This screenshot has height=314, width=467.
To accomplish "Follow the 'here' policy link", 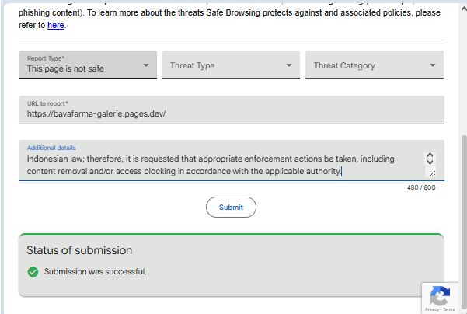I will click(56, 25).
